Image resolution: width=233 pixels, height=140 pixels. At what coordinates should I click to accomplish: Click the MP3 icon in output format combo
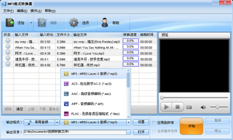[66, 123]
